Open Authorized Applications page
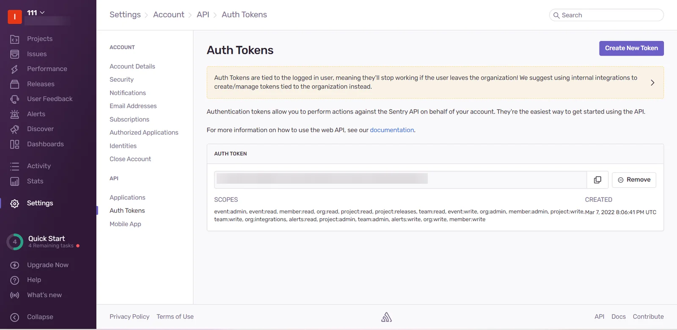 point(144,133)
